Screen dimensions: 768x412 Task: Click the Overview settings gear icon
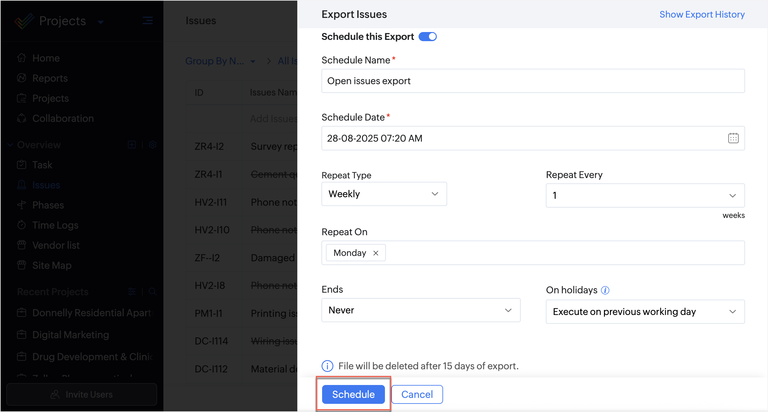pos(153,145)
